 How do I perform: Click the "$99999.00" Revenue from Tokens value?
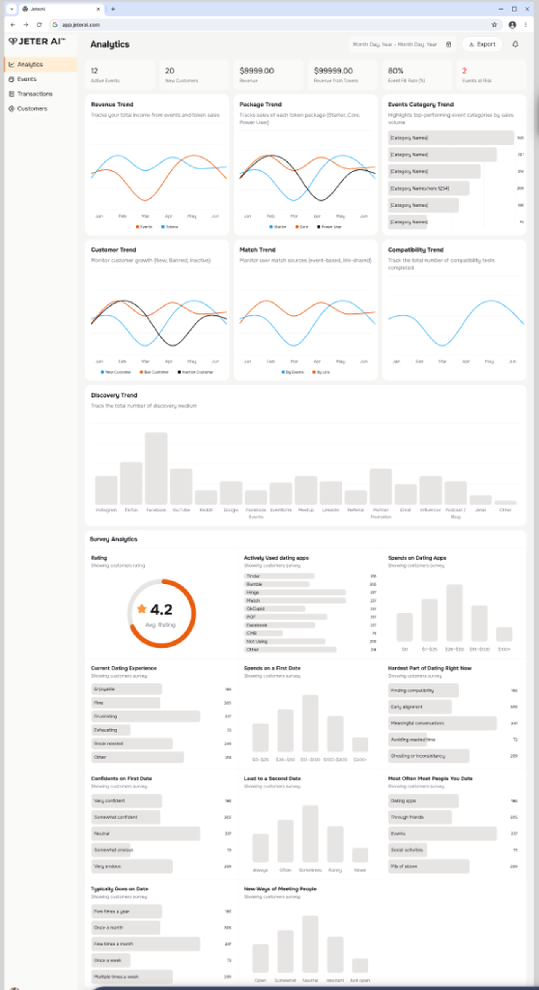(x=334, y=71)
